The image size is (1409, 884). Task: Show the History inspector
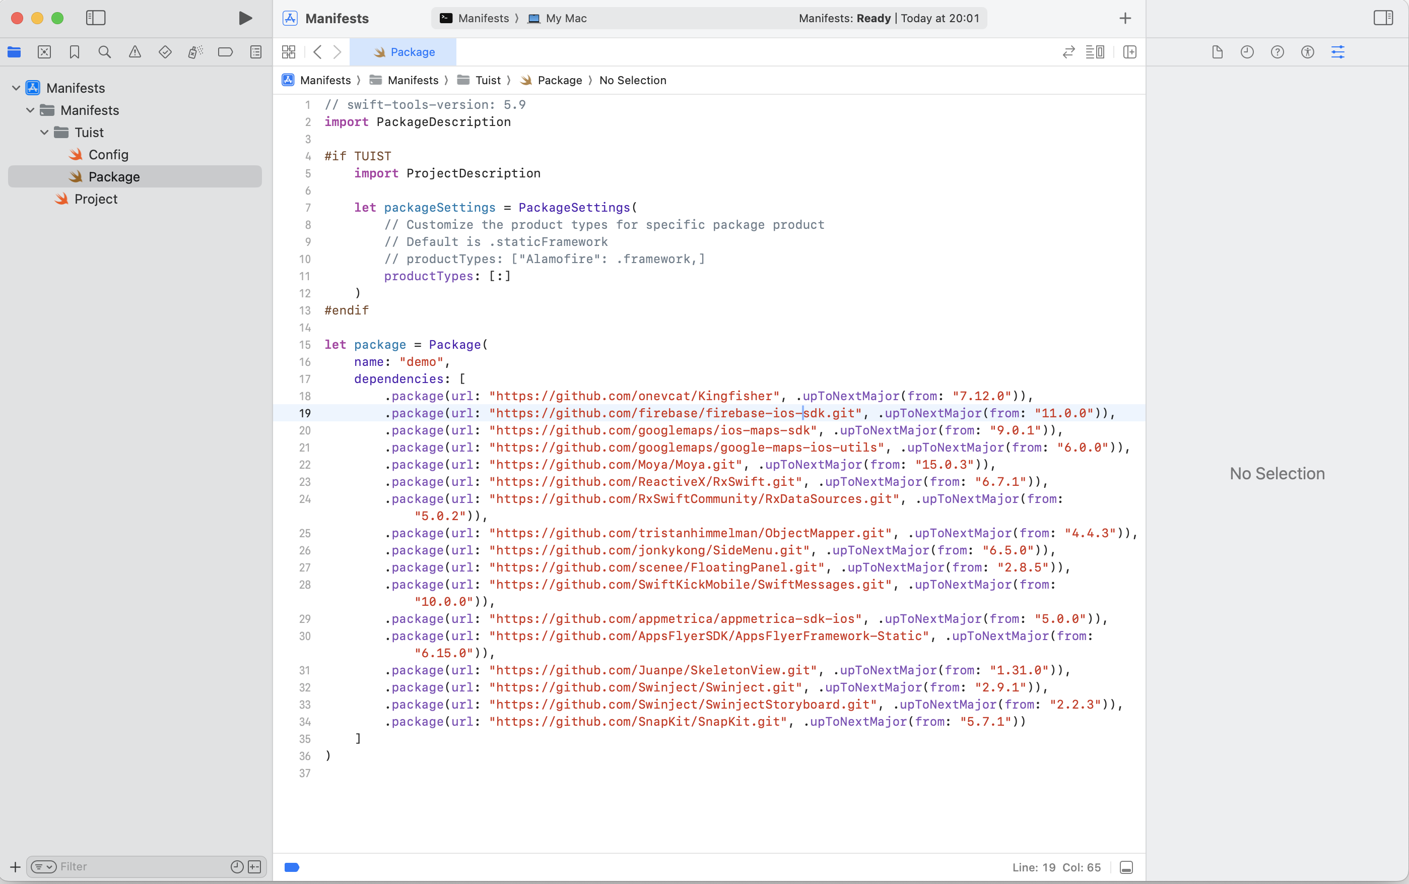(1247, 52)
